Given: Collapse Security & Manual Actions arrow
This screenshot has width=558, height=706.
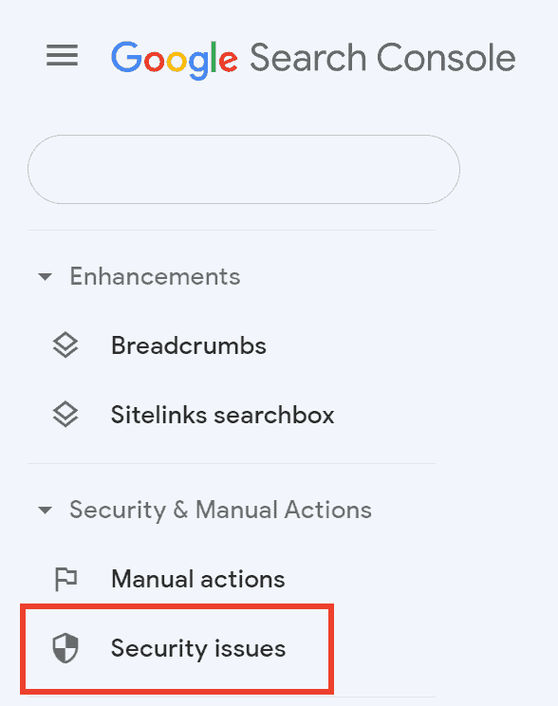Looking at the screenshot, I should click(45, 511).
